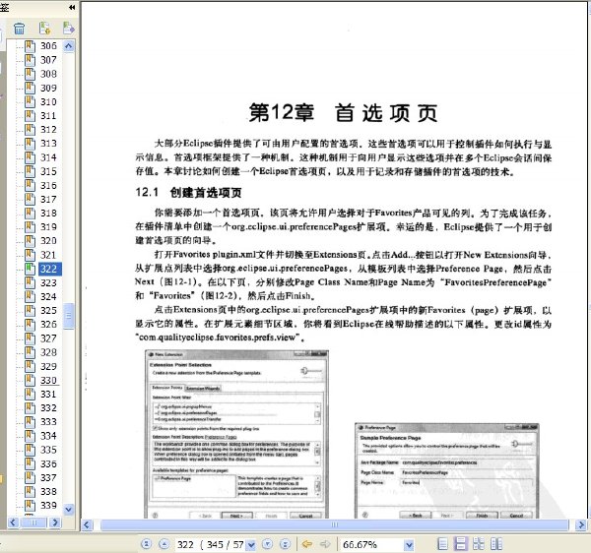Select bookmark 306
The width and height of the screenshot is (591, 553).
click(48, 46)
